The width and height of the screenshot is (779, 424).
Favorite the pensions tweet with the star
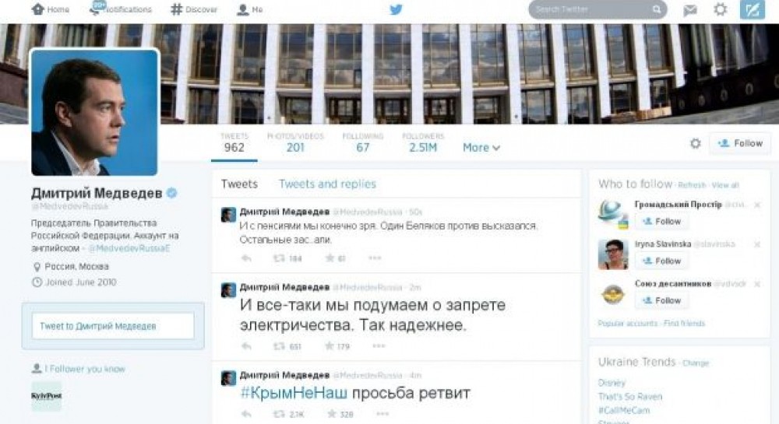330,258
